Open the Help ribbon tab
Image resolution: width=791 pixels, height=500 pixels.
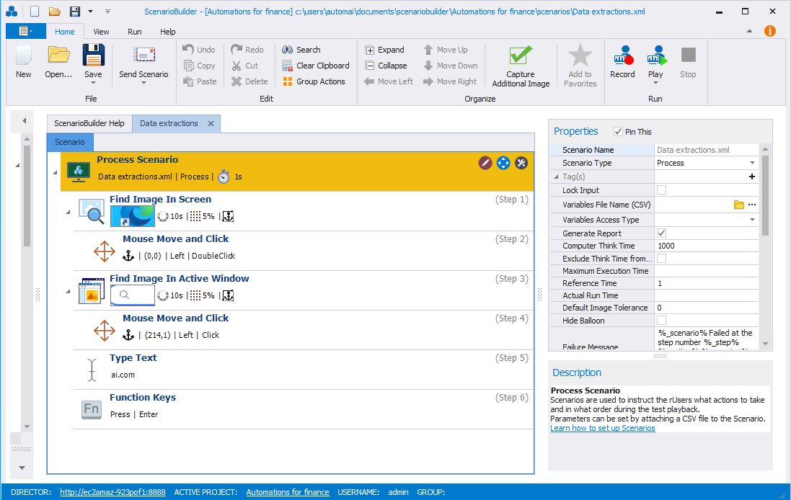point(168,31)
